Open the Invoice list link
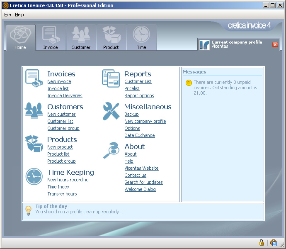The image size is (286, 249). 58,88
